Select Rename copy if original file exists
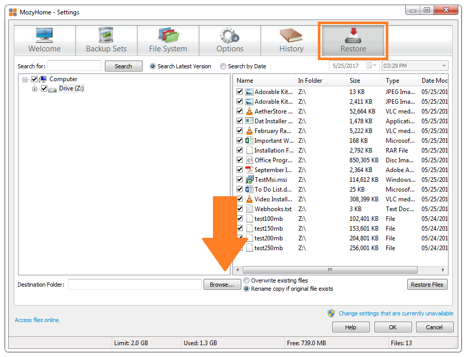 (246, 289)
